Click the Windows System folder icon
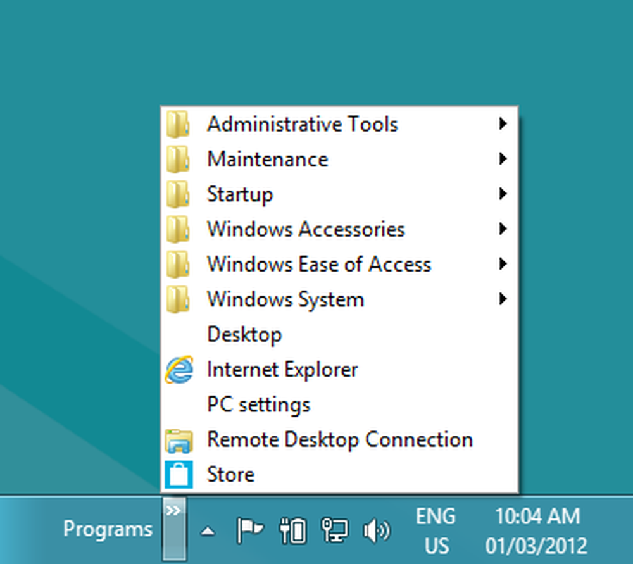633x564 pixels. click(x=178, y=299)
